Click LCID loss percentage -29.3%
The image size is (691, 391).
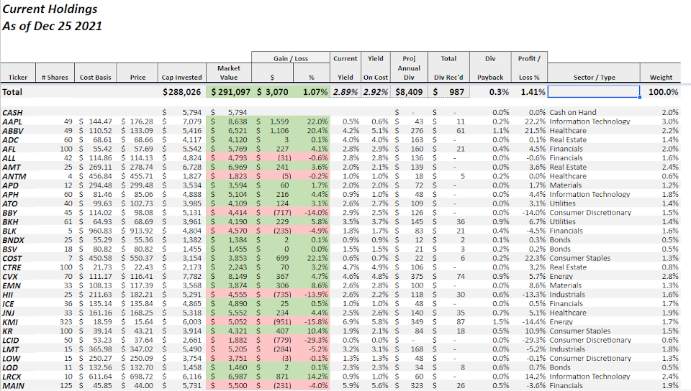(x=317, y=340)
